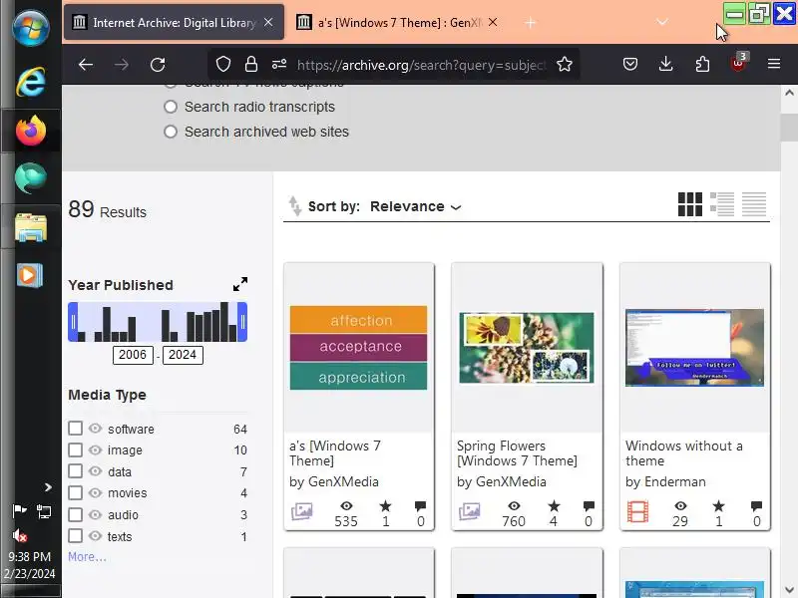Hide software results with eye icon

pos(95,429)
